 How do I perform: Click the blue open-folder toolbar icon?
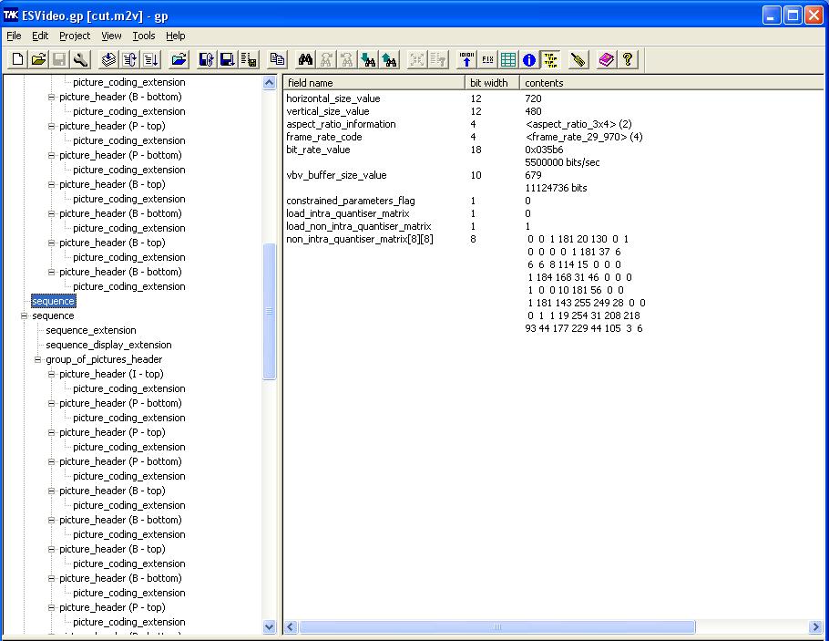pos(179,59)
